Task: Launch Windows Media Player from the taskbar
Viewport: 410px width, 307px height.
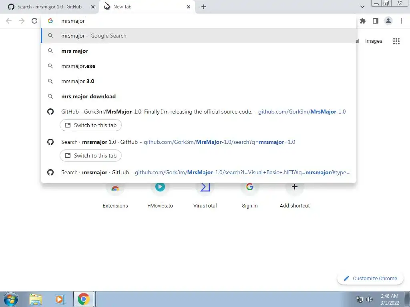Action: pos(60,299)
